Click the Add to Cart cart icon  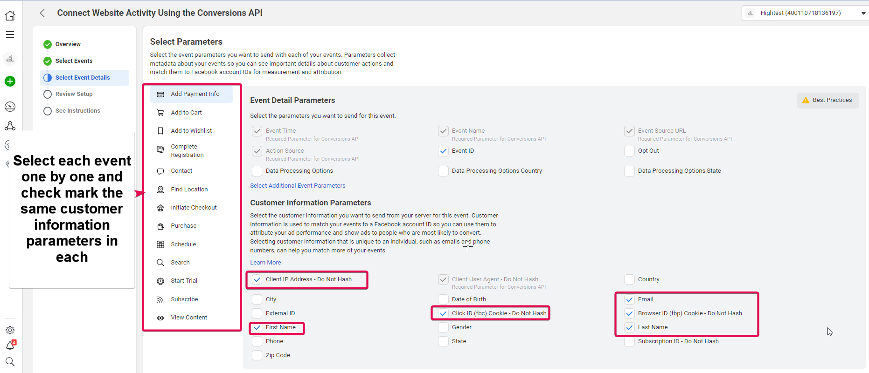pos(160,113)
